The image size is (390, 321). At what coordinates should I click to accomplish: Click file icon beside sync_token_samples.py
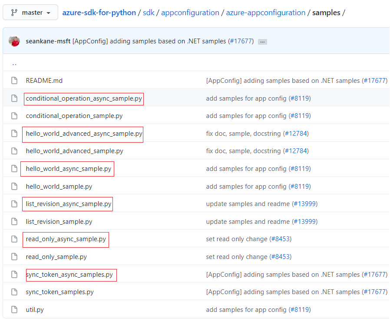14,292
